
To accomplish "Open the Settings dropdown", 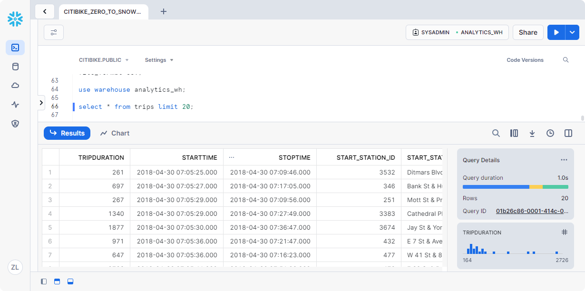I will pos(159,60).
